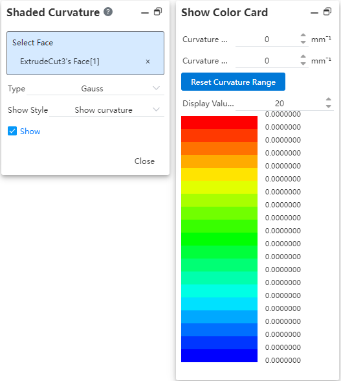Close the Shaded Curvature dialog

(144, 161)
